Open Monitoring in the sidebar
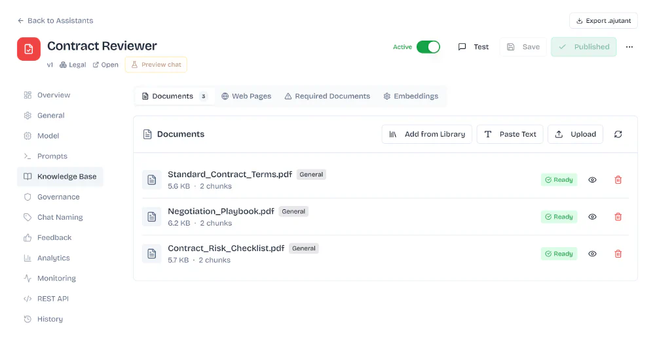Viewport: 655px width, 359px height. [x=60, y=279]
